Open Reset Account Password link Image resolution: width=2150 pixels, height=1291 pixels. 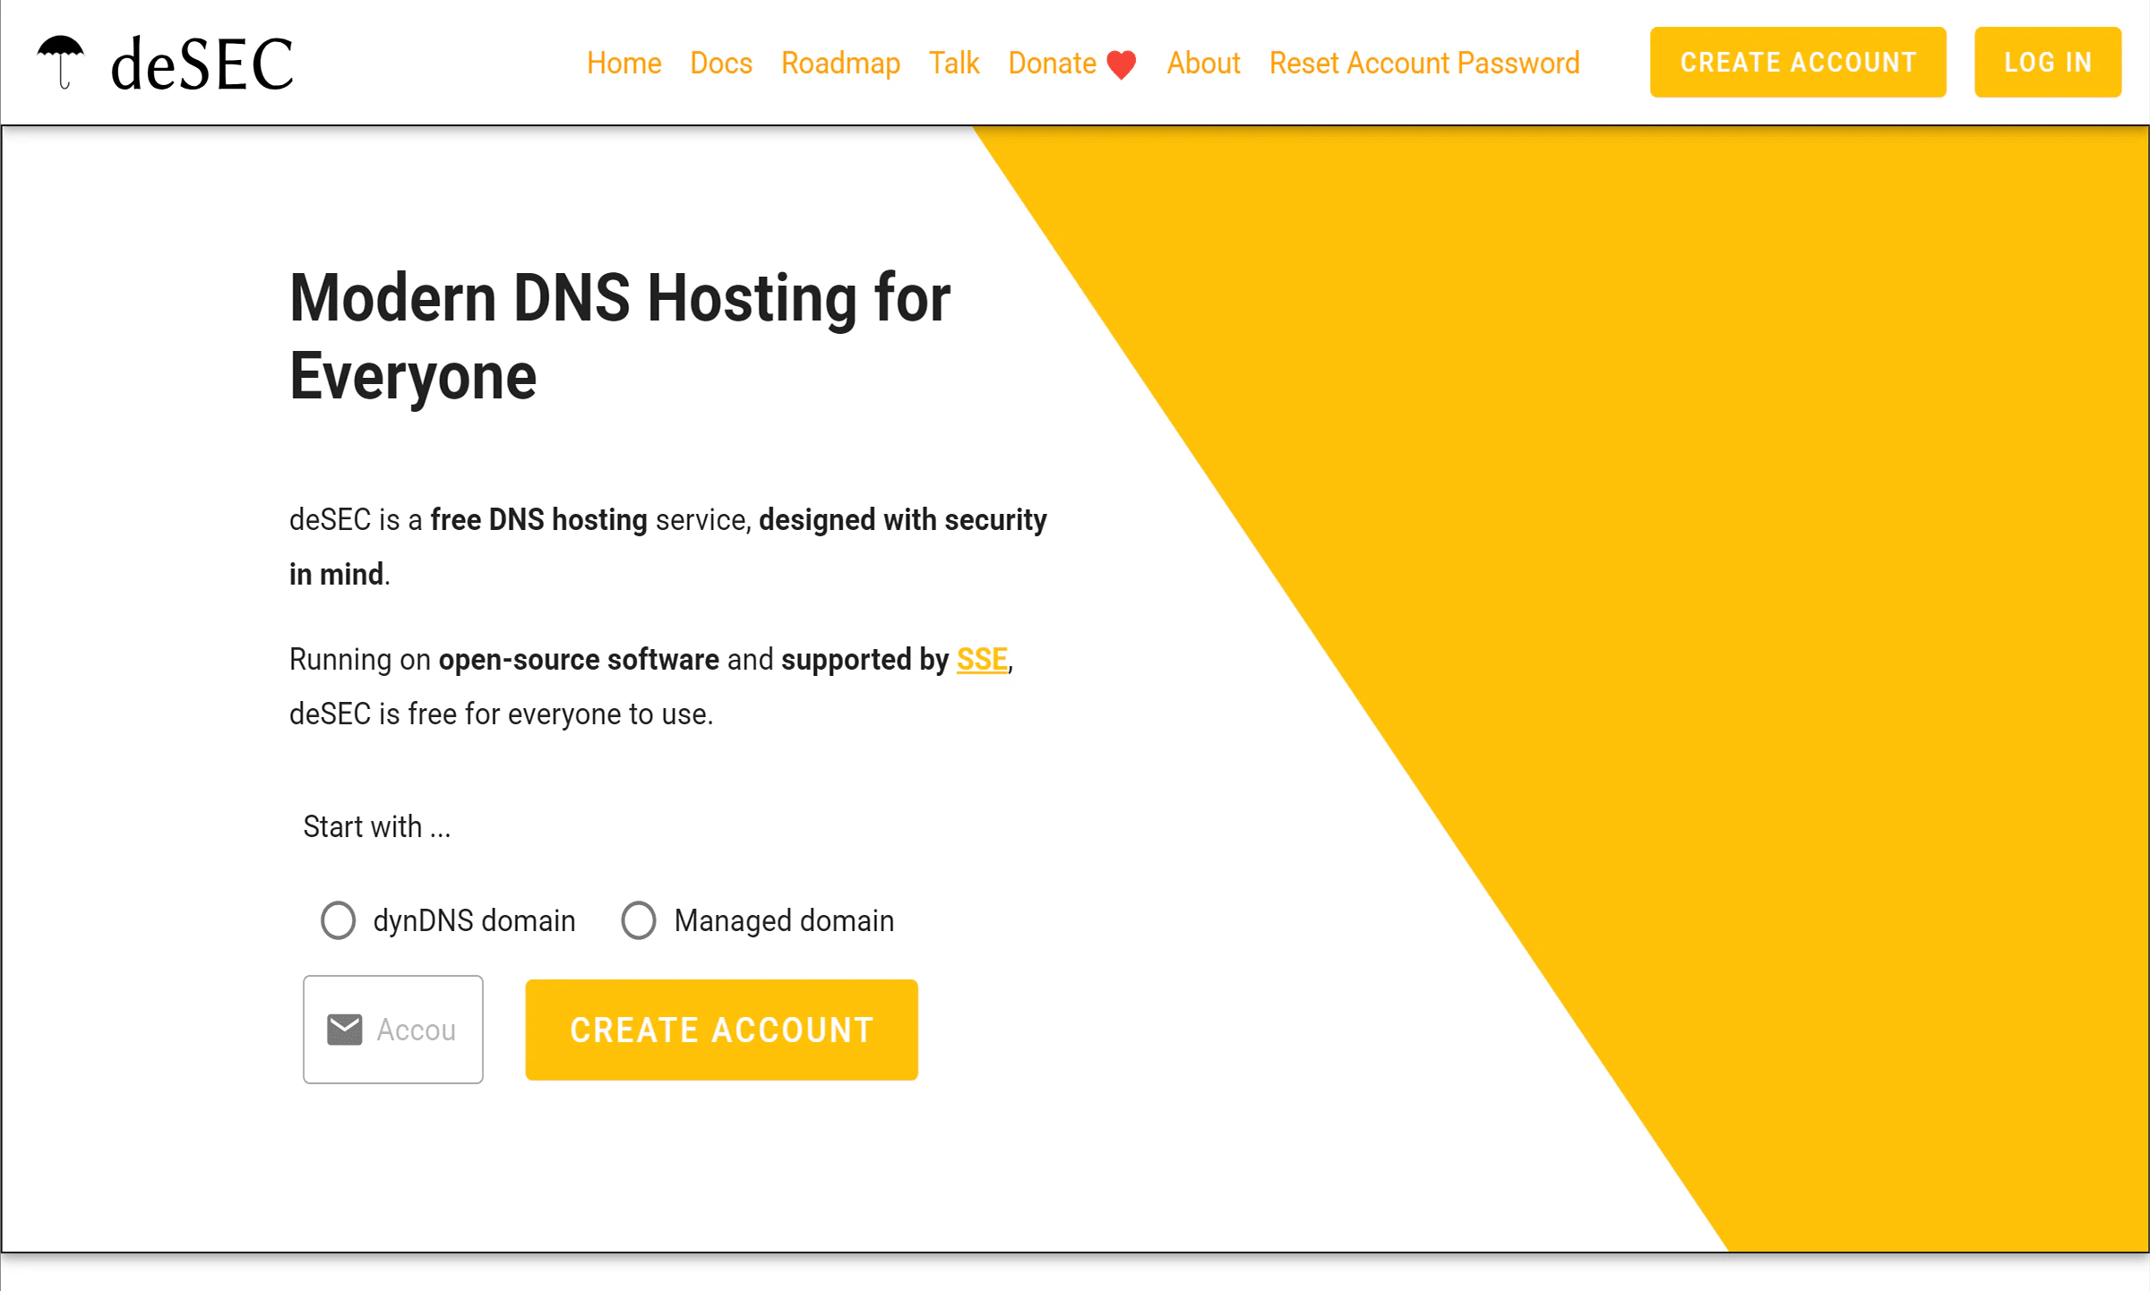point(1424,63)
